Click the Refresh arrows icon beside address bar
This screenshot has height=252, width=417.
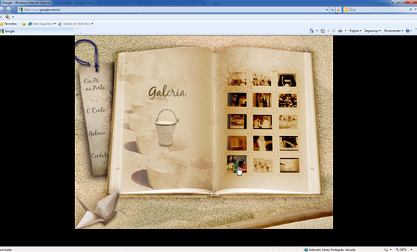[332, 10]
